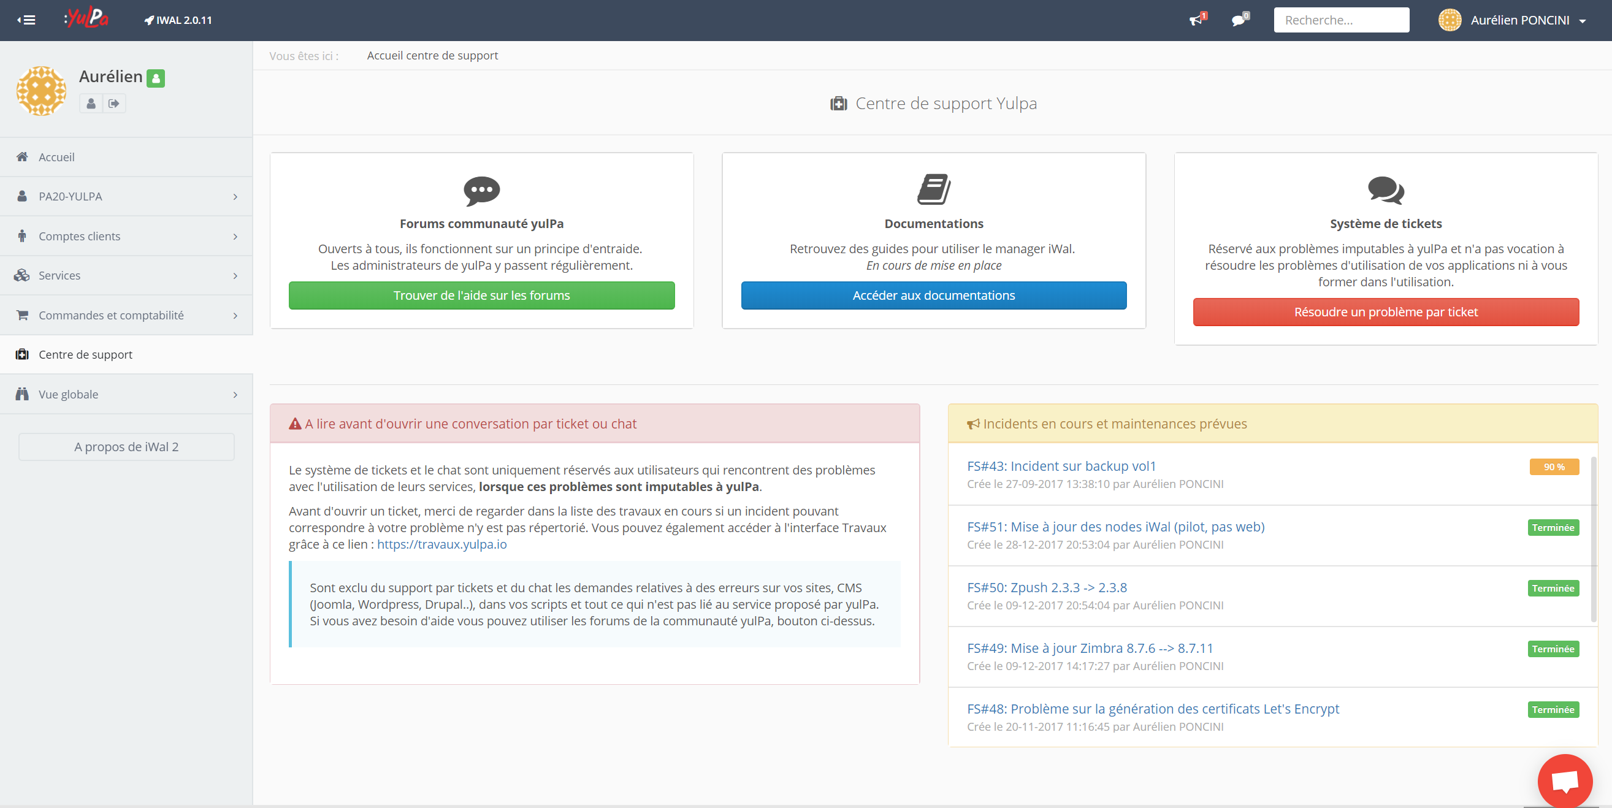Viewport: 1612px width, 808px height.
Task: Expand the Commandes et comptabilité chevron
Action: 235,315
